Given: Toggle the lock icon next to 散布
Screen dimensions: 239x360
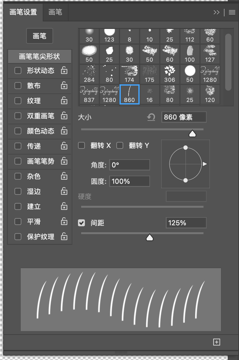Looking at the screenshot, I should (x=64, y=86).
